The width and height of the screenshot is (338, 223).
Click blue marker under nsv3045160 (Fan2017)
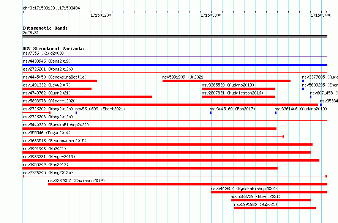(211, 113)
